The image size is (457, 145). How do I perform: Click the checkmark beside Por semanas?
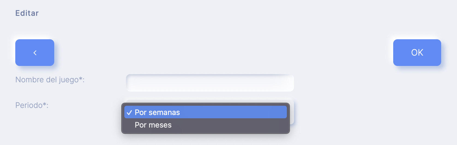coord(129,113)
